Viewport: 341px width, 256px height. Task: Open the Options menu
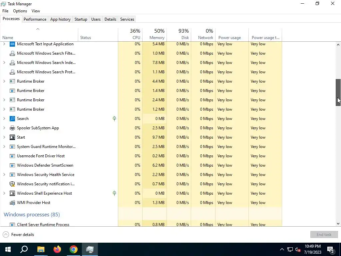coord(20,11)
